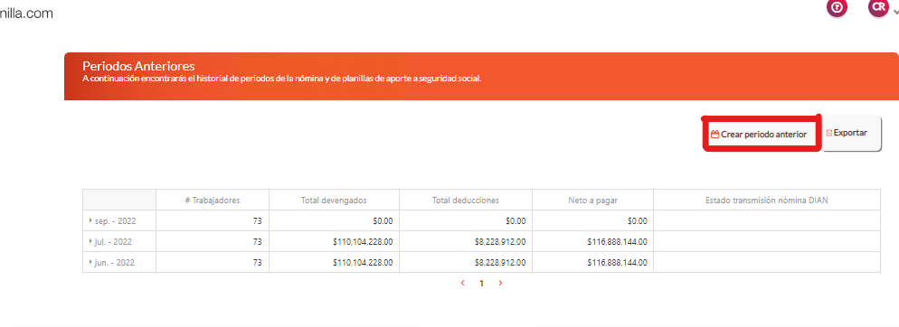This screenshot has width=899, height=327.
Task: Click the Exportar button
Action: coord(852,134)
